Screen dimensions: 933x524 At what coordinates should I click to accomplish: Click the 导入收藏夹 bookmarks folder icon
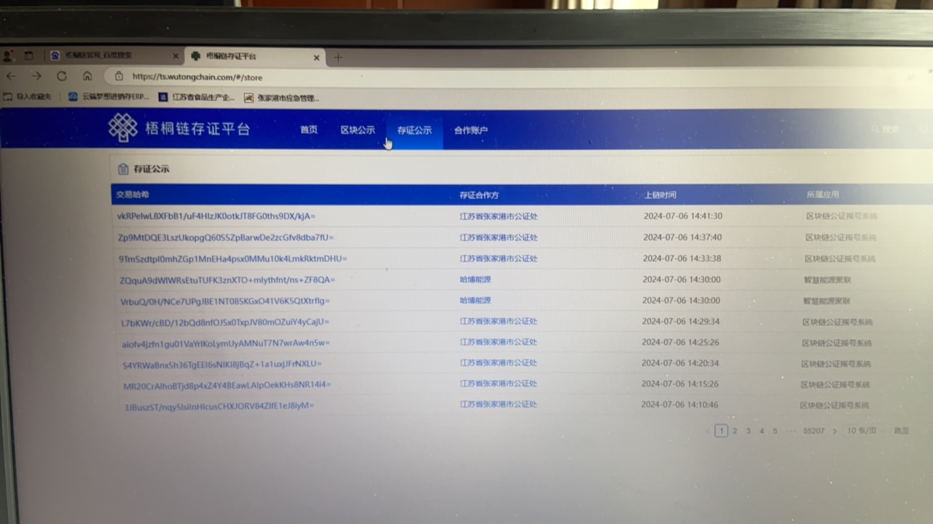coord(8,96)
